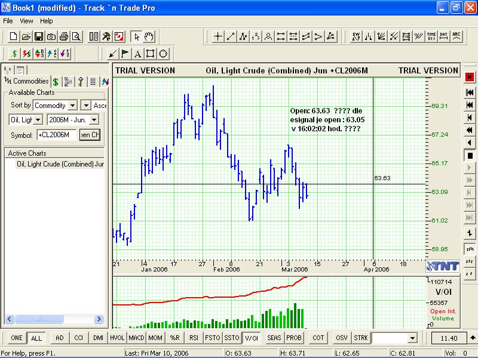Toggle the RSI indicator
The height and width of the screenshot is (358, 478).
pos(194,338)
